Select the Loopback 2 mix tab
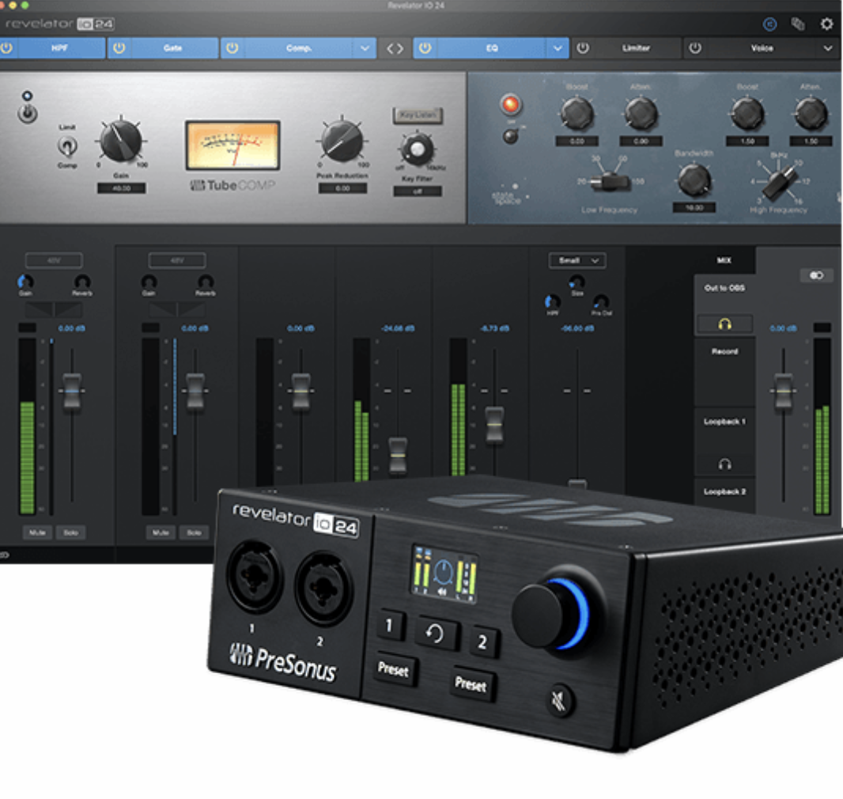The width and height of the screenshot is (843, 799). tap(725, 492)
